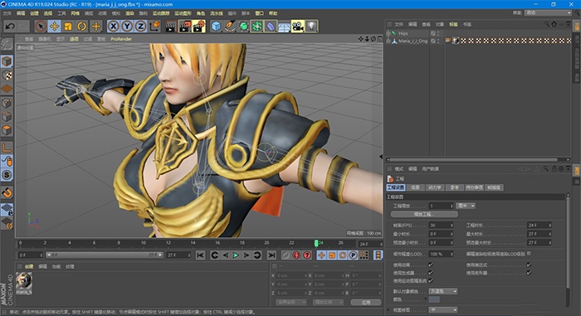Click the render view clapperboard icon

(171, 27)
